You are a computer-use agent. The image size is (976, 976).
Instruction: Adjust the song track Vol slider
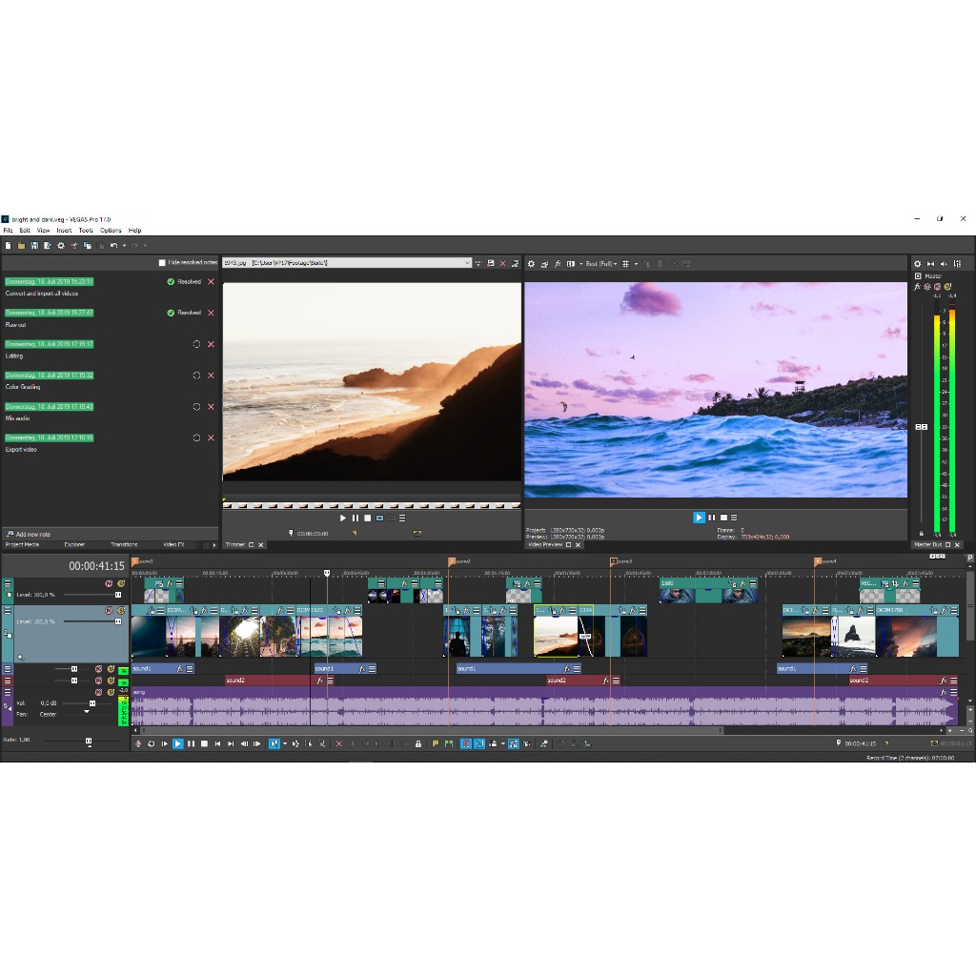92,703
